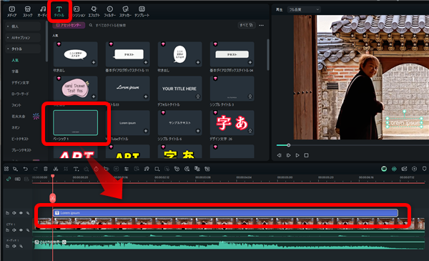Select the crop tool in timeline toolbar
The height and width of the screenshot is (261, 429).
coord(66,169)
